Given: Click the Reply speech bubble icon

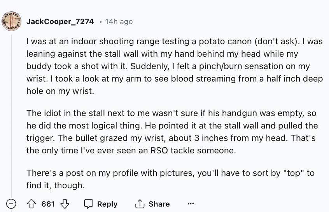Looking at the screenshot, I should click(x=89, y=204).
